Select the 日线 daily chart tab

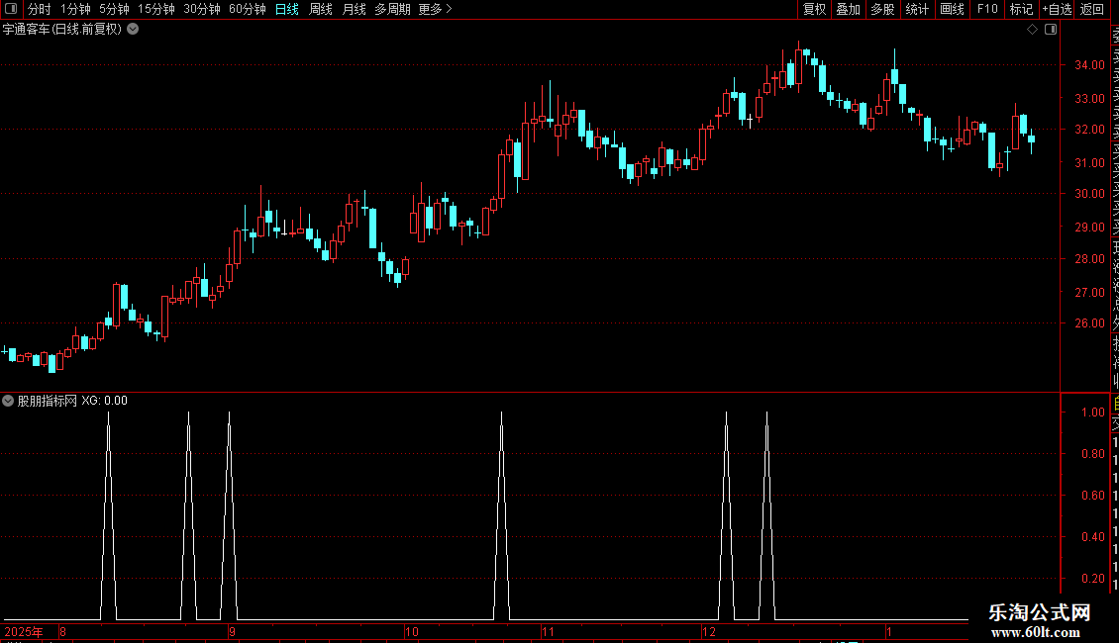tap(287, 9)
